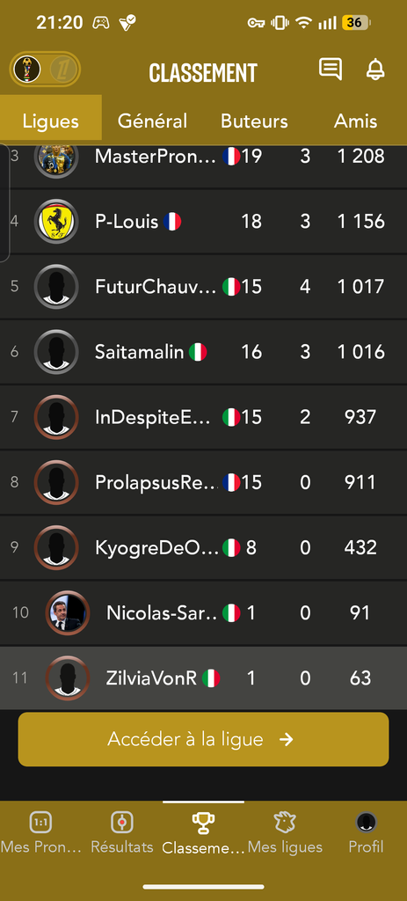Switch to the Général tab
Viewport: 407px width, 901px height.
pyautogui.click(x=152, y=121)
